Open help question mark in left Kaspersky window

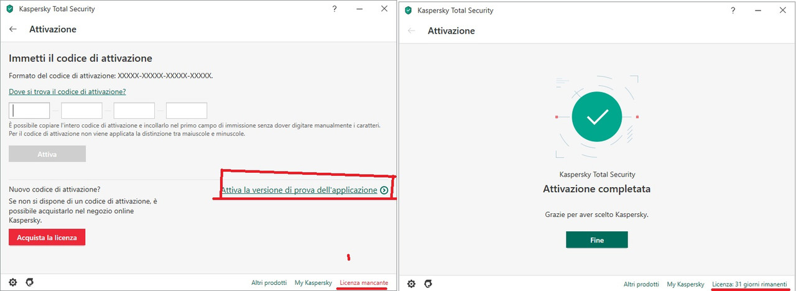(335, 9)
